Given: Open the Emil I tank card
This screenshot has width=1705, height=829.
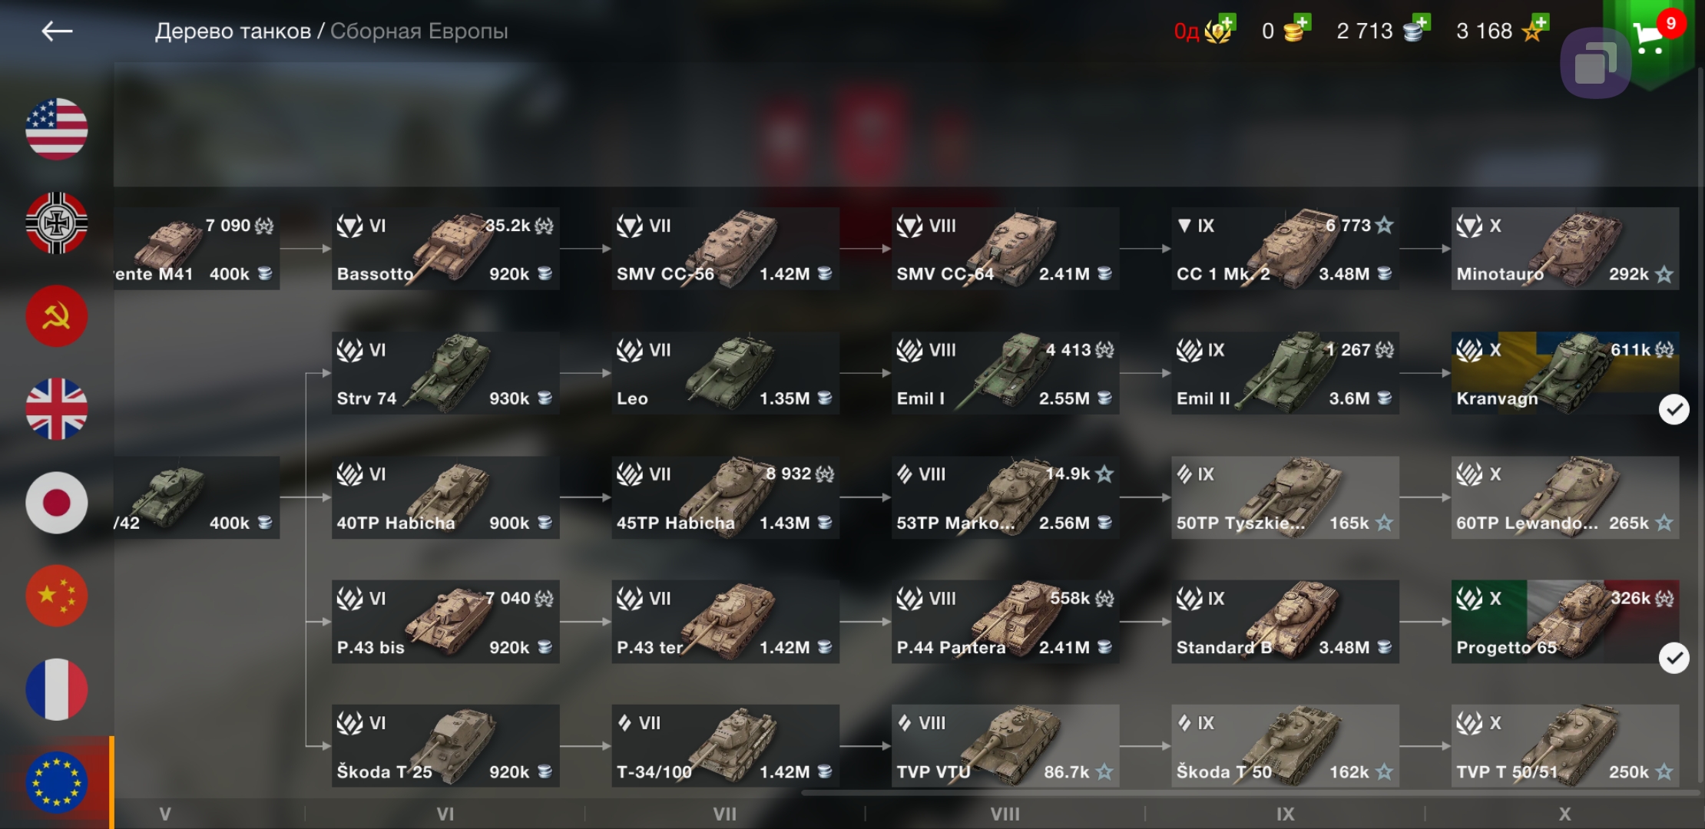Looking at the screenshot, I should click(1005, 373).
